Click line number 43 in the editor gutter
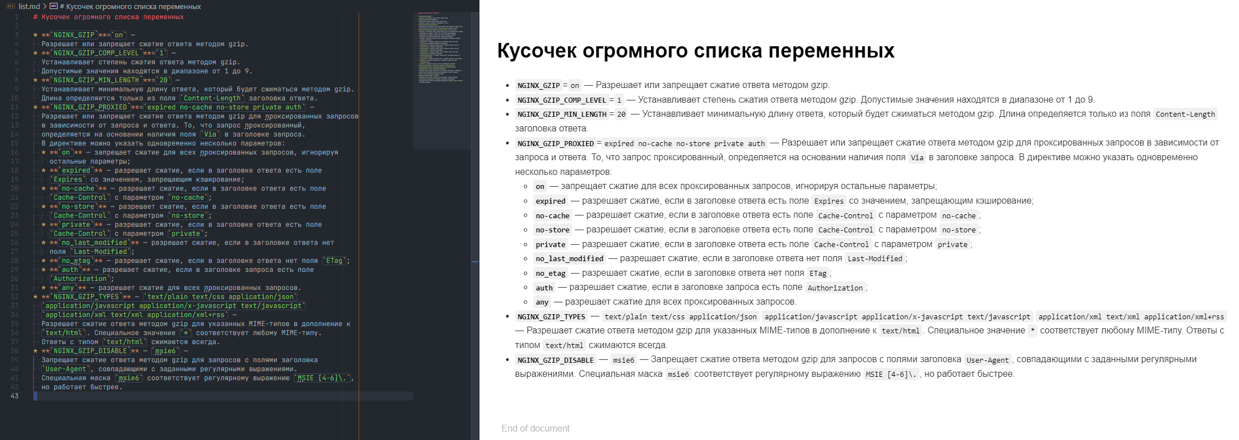1239x440 pixels. pos(14,396)
